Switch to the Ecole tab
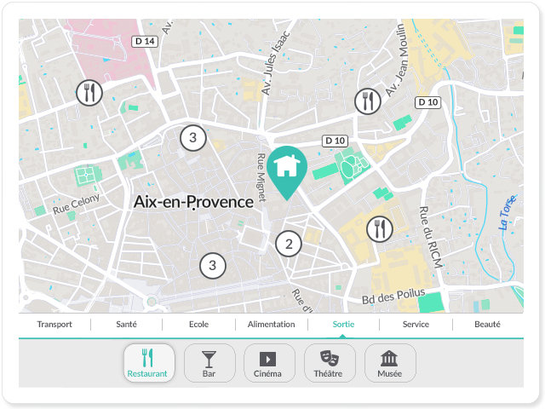This screenshot has width=545, height=409. (x=198, y=325)
